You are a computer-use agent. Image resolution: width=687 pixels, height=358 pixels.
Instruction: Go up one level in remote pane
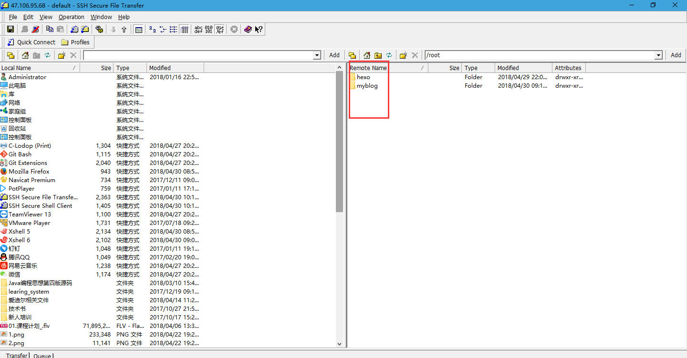point(378,55)
